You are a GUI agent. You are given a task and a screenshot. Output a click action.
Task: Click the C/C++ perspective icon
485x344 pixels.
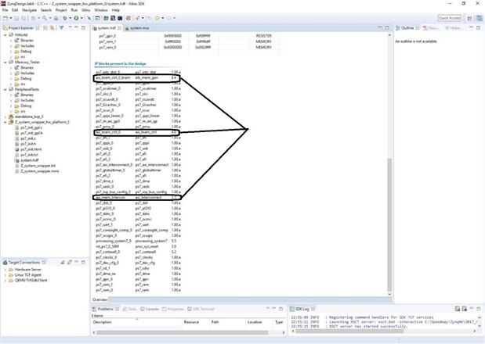[x=479, y=18]
